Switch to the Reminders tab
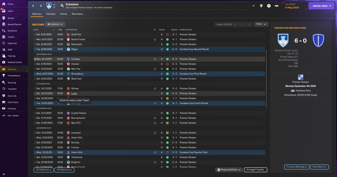The image size is (337, 177). tap(77, 14)
